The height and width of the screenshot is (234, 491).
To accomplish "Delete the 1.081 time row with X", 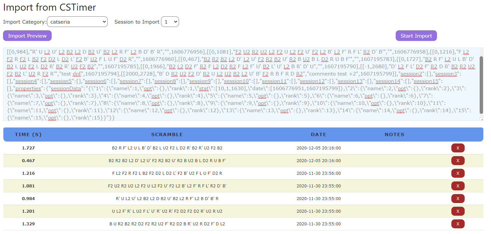I will click(458, 186).
